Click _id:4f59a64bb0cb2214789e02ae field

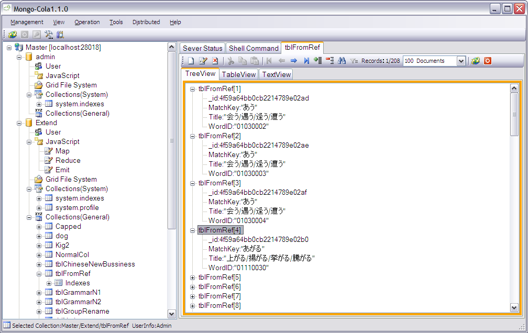coord(259,145)
